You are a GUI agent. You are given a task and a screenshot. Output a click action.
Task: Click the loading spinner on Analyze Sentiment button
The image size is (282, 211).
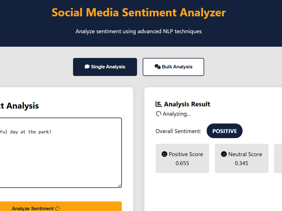coord(58,208)
